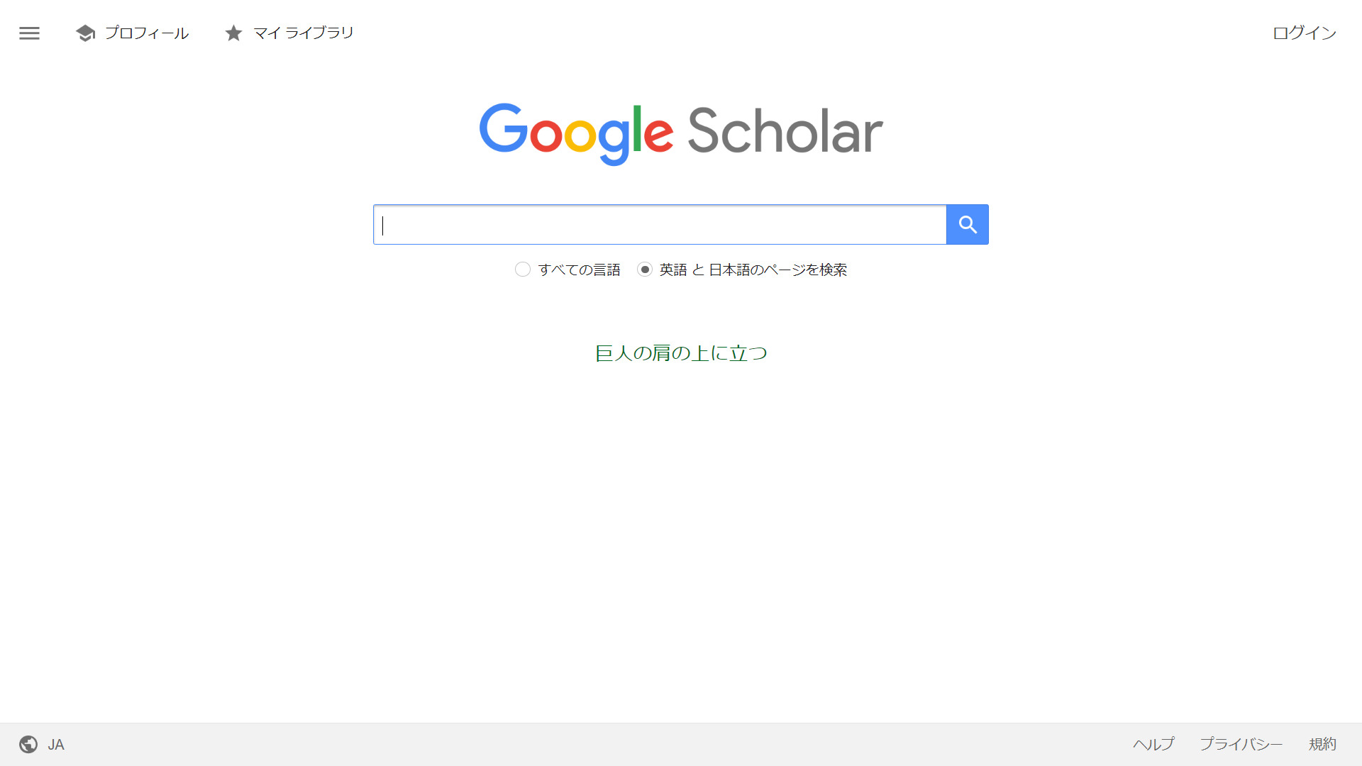Open the hamburger navigation menu
The height and width of the screenshot is (766, 1362).
point(29,33)
